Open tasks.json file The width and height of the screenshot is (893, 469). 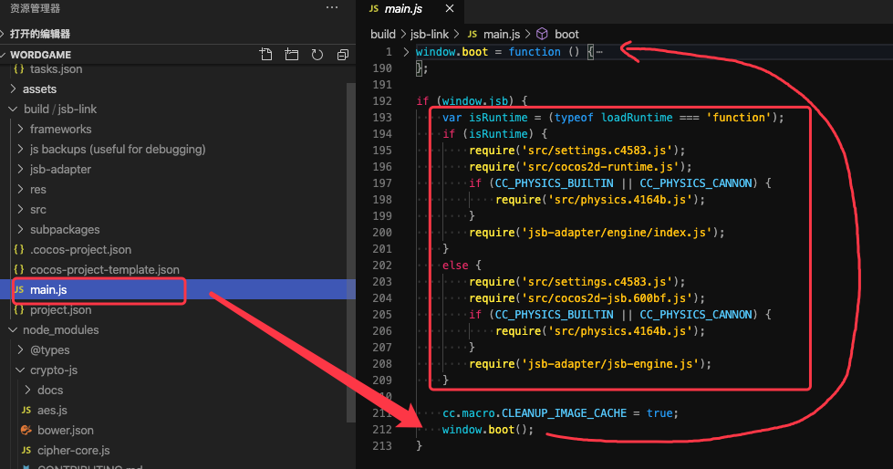pyautogui.click(x=56, y=69)
